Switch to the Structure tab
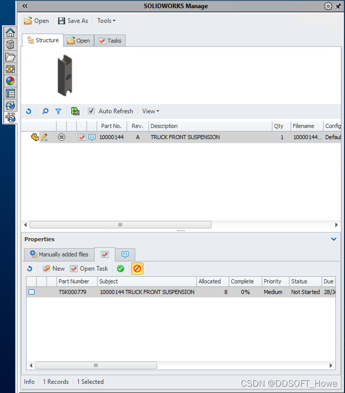345x393 pixels. [x=43, y=40]
